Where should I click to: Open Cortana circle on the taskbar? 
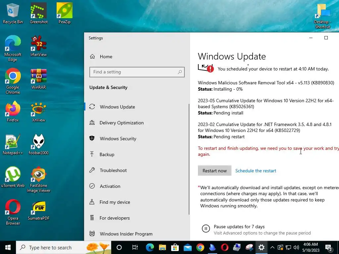pos(119,247)
